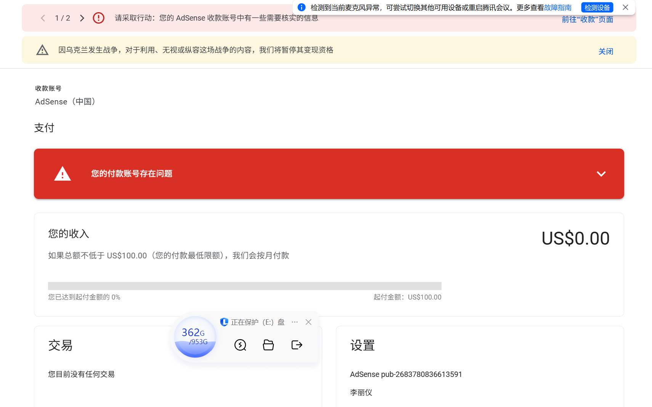This screenshot has height=407, width=652.
Task: Dismiss the Ukraine war policy notice via 关闭
Action: [x=606, y=51]
